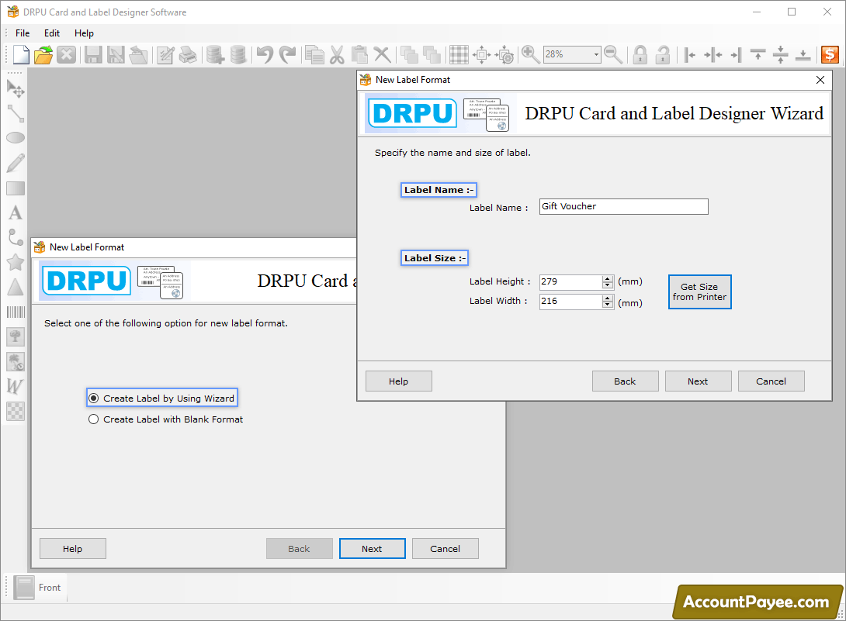Open an existing label file
The width and height of the screenshot is (846, 621).
click(43, 54)
